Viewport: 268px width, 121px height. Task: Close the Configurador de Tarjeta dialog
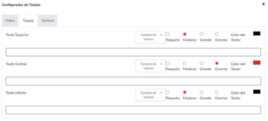point(263,4)
